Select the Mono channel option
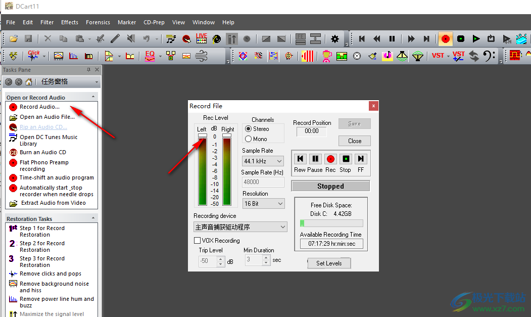This screenshot has height=317, width=531. [249, 139]
